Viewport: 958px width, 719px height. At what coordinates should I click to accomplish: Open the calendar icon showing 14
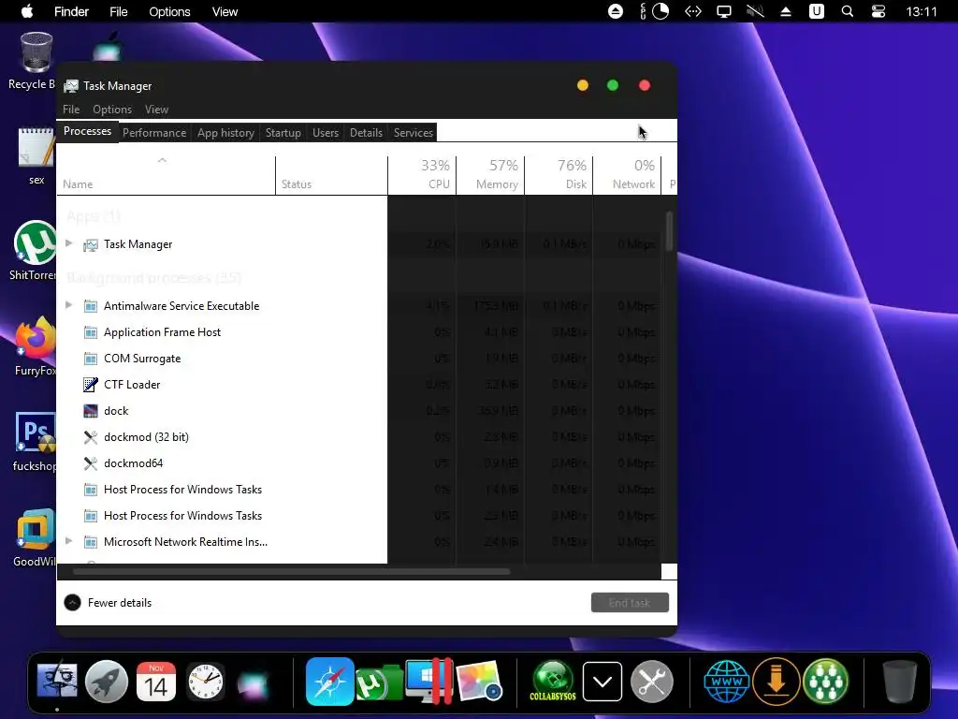coord(156,682)
